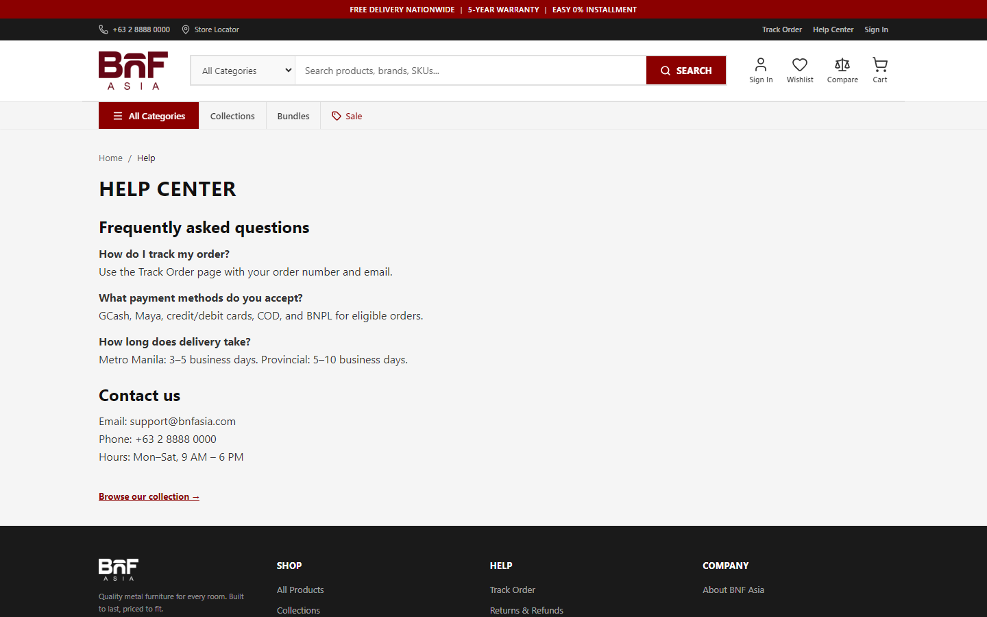Click the support@bnfasia.com email line
This screenshot has height=617, width=987.
[x=167, y=421]
